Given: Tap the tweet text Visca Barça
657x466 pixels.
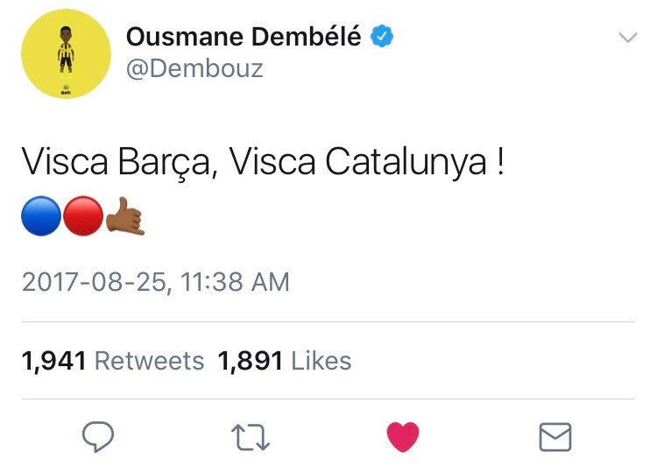Looking at the screenshot, I should coord(116,162).
